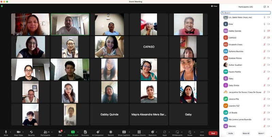Click the Mute All button
The image size is (272, 137).
pos(246,133)
